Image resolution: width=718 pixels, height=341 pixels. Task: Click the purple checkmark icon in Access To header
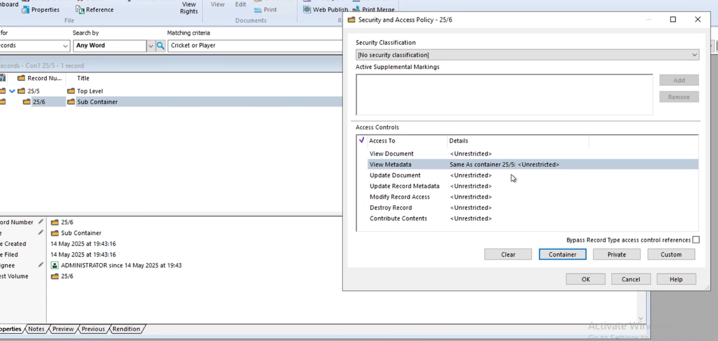point(361,140)
